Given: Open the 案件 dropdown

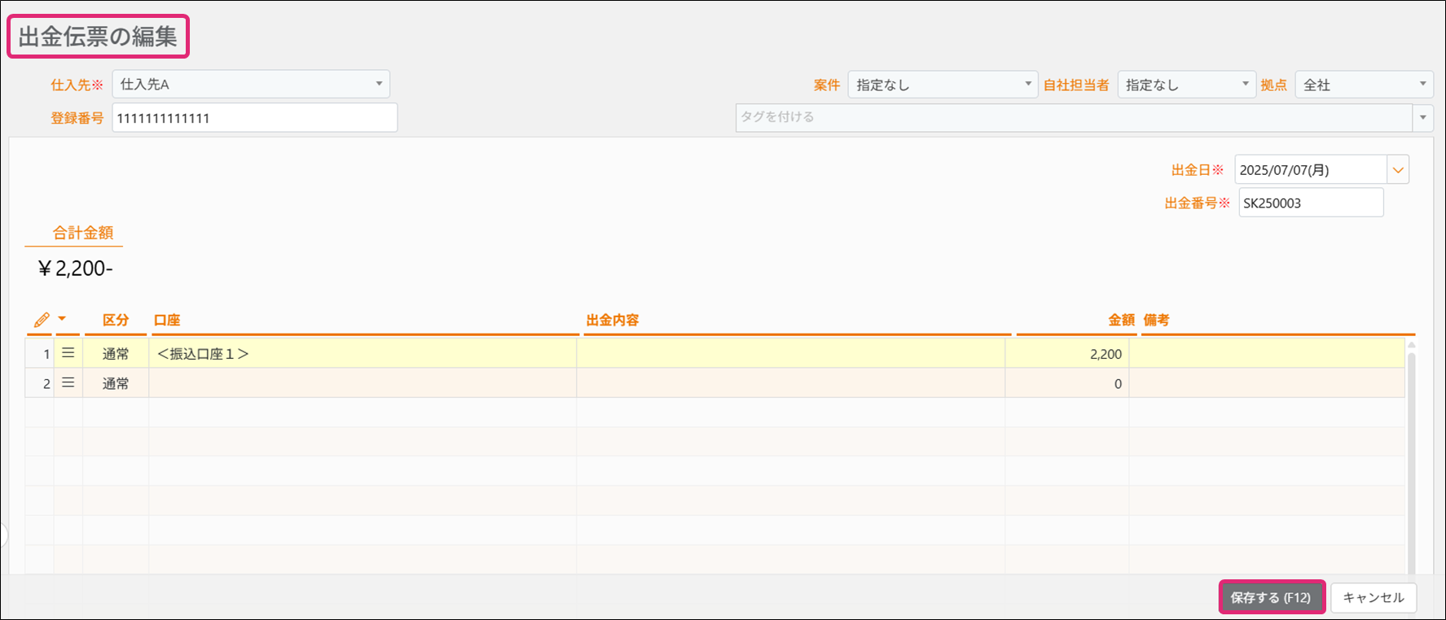Looking at the screenshot, I should pos(1027,85).
